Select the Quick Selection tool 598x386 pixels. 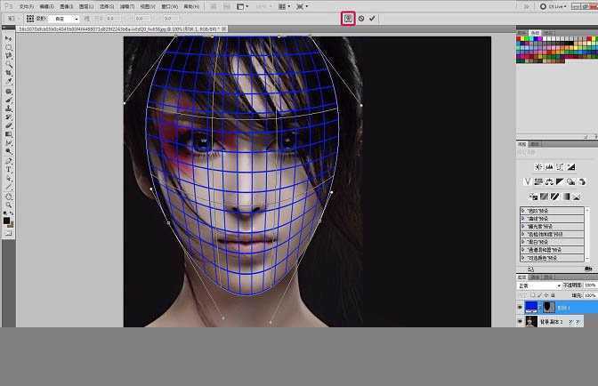coord(8,64)
